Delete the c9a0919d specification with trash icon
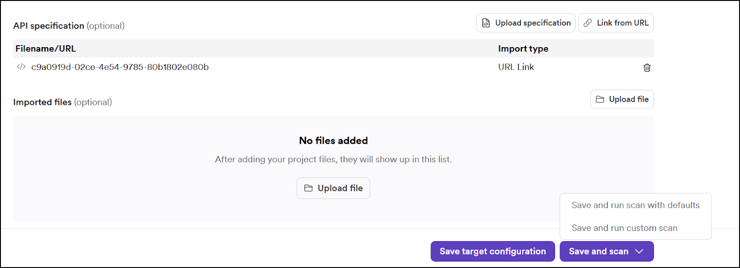 [x=647, y=67]
